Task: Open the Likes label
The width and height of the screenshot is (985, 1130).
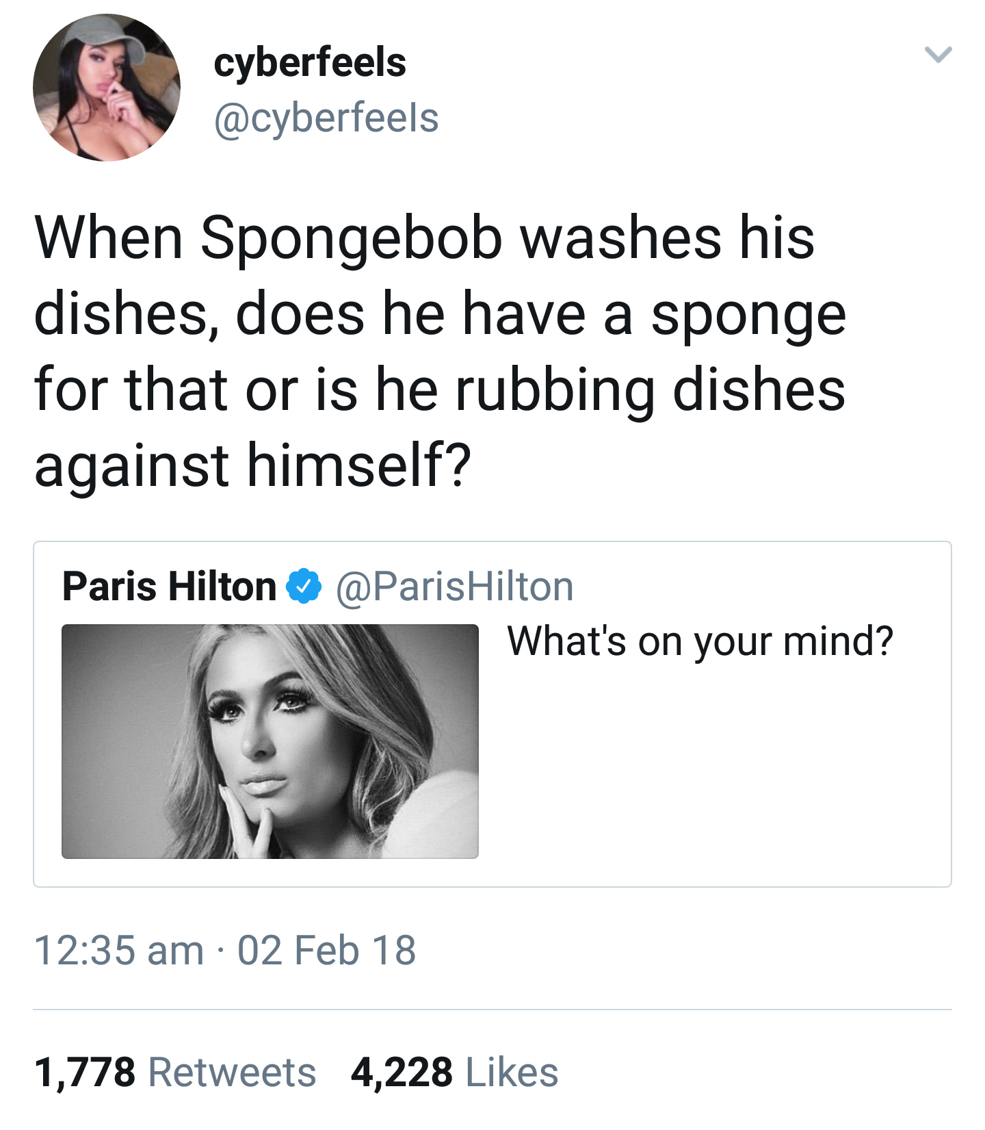Action: click(512, 1072)
